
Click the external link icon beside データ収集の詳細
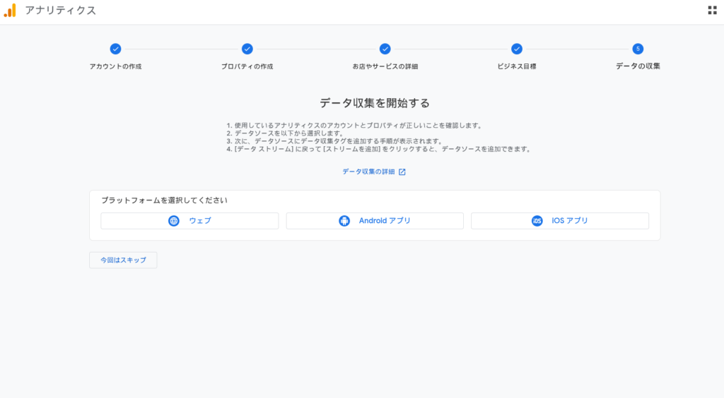pyautogui.click(x=402, y=171)
